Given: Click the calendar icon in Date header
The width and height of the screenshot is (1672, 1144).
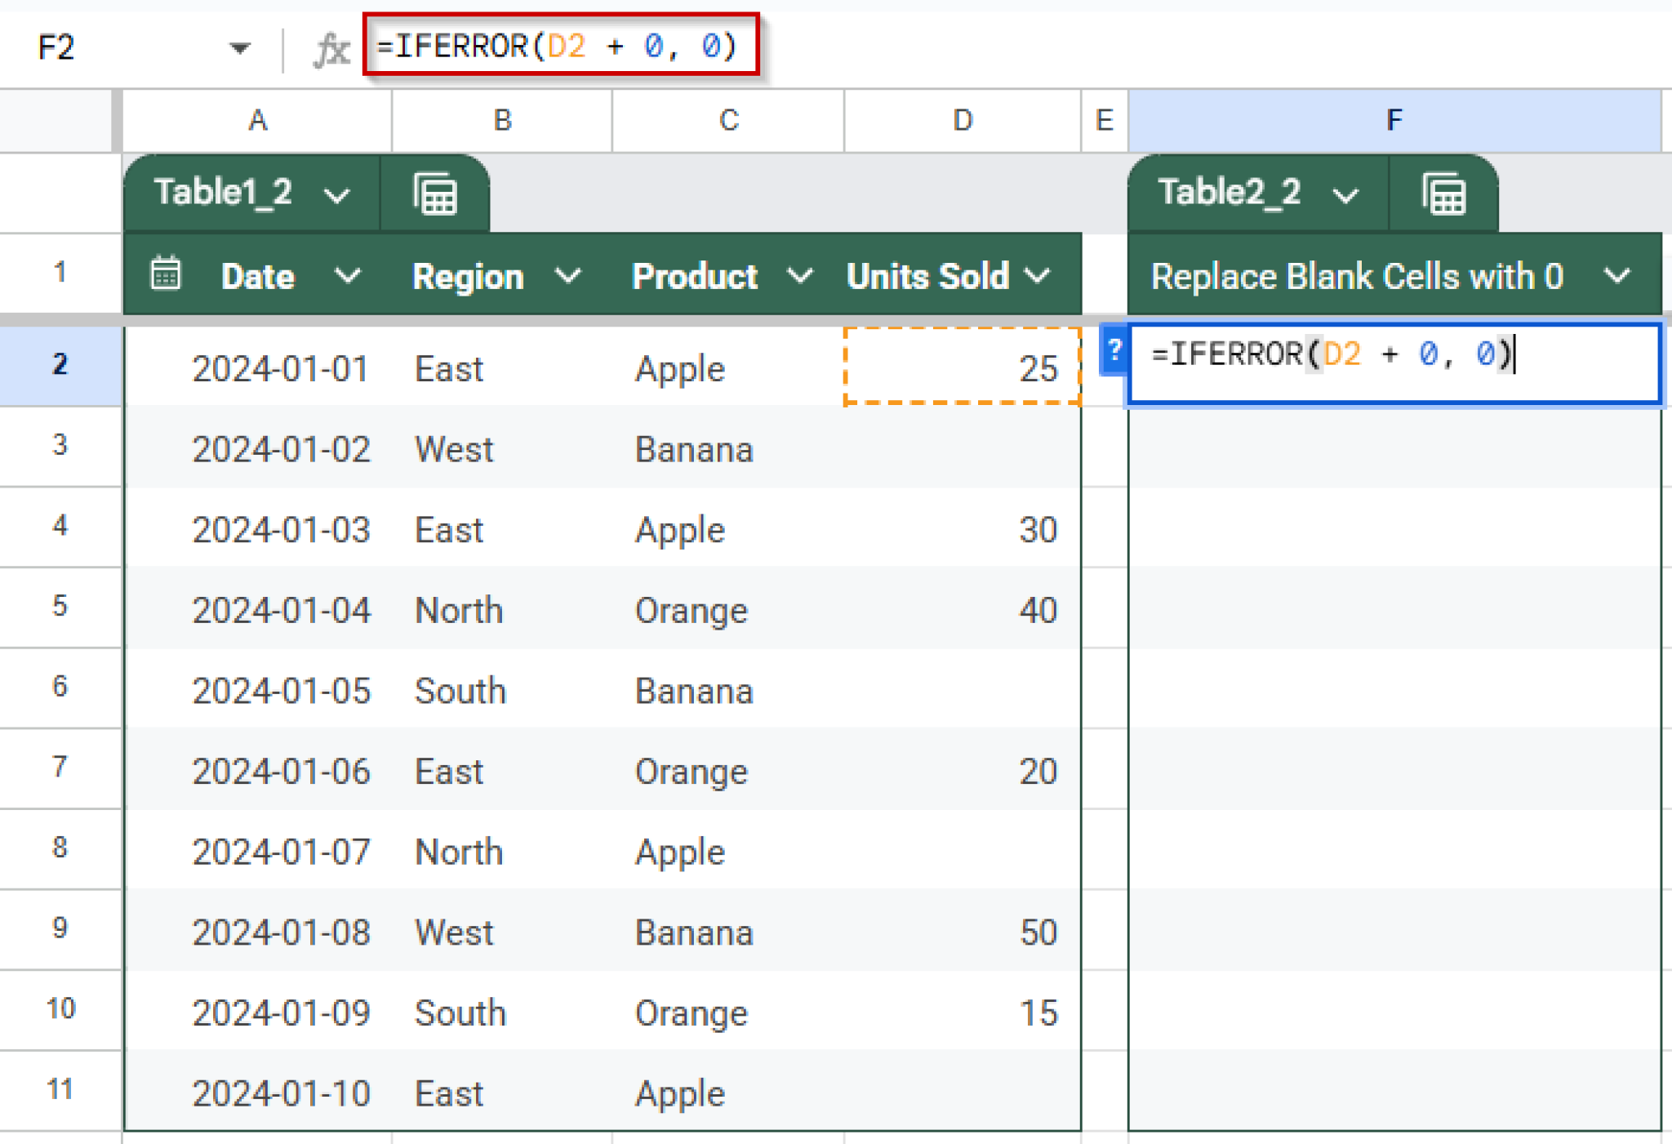Looking at the screenshot, I should pyautogui.click(x=166, y=274).
